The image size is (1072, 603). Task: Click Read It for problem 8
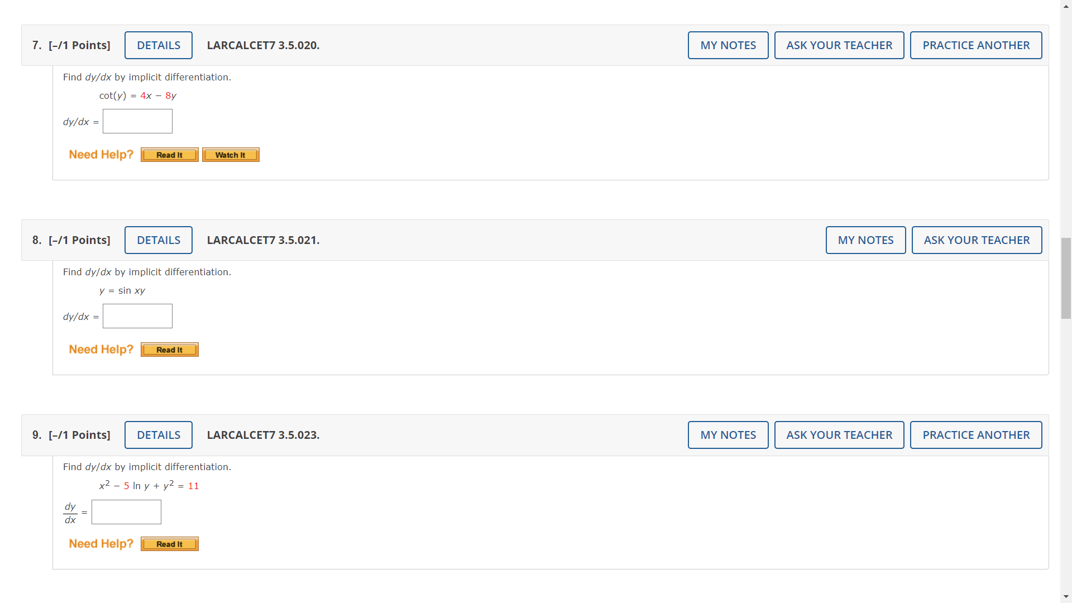tap(169, 350)
